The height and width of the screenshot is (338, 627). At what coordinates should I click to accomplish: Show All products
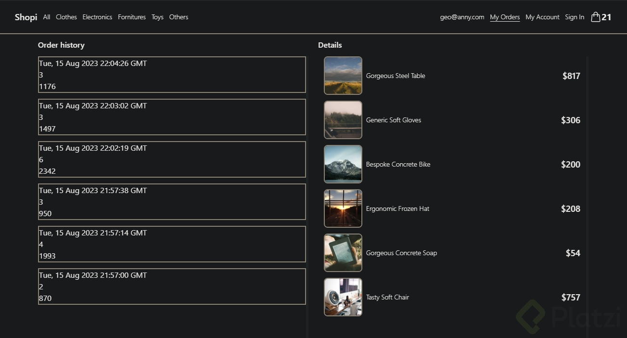click(46, 17)
